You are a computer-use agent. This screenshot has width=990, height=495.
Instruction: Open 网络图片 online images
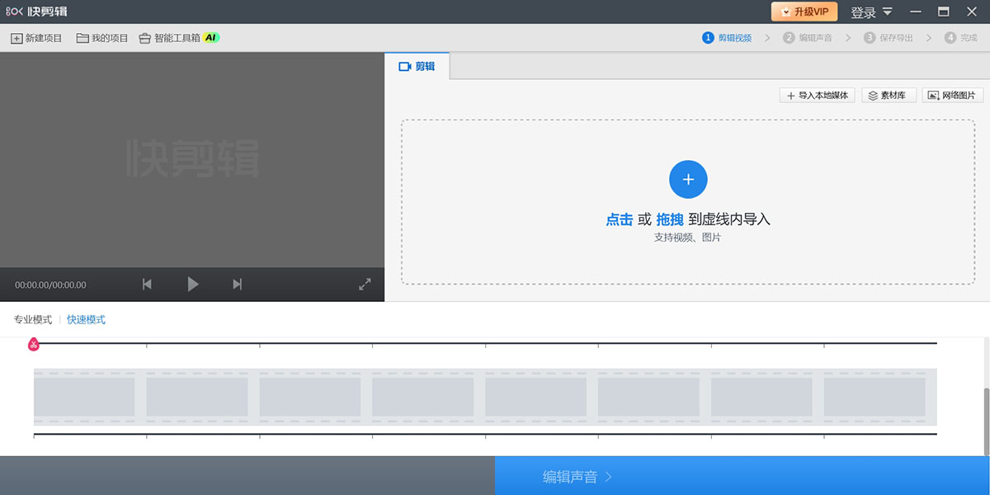pos(952,96)
